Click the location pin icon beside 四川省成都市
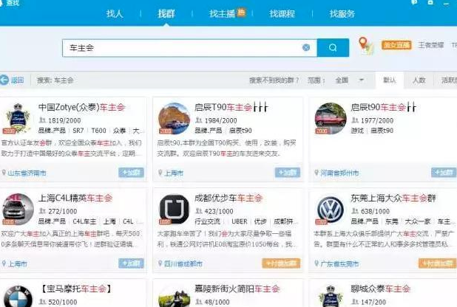The height and width of the screenshot is (307, 457). click(x=160, y=263)
